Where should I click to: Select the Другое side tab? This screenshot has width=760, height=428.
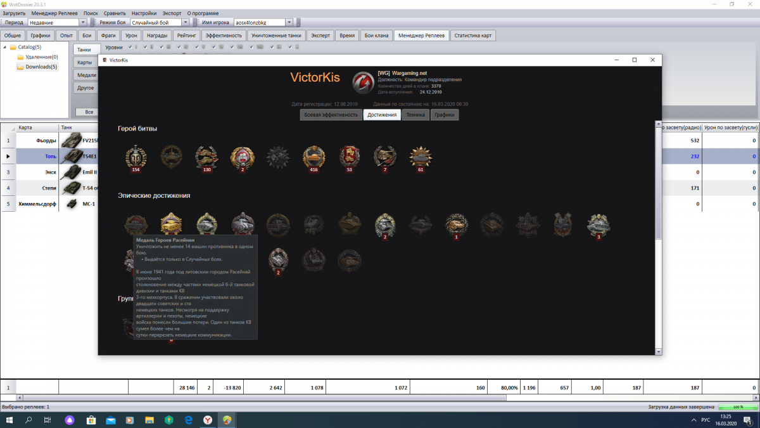point(85,88)
